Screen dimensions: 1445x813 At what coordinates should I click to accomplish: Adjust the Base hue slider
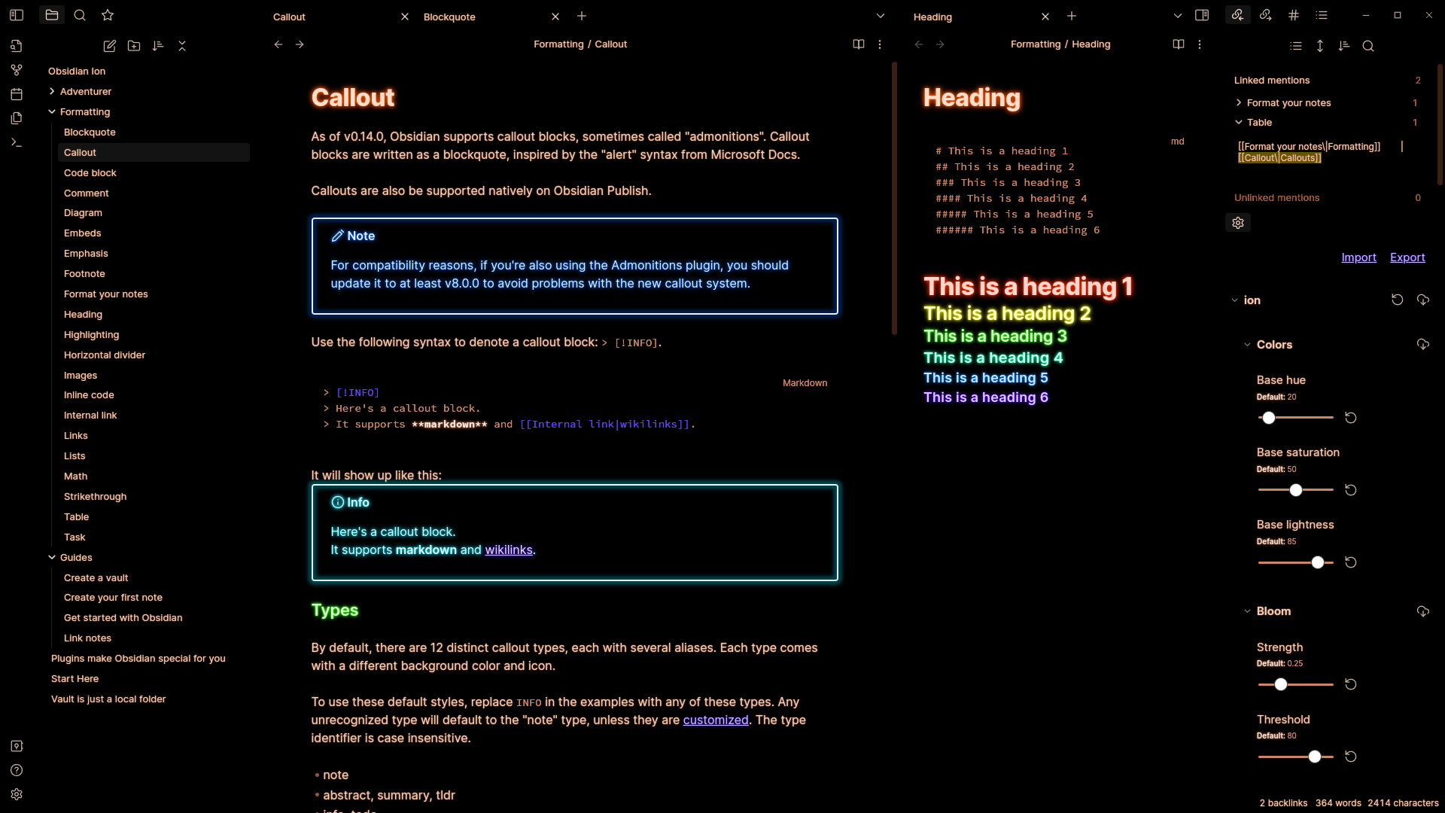point(1296,418)
